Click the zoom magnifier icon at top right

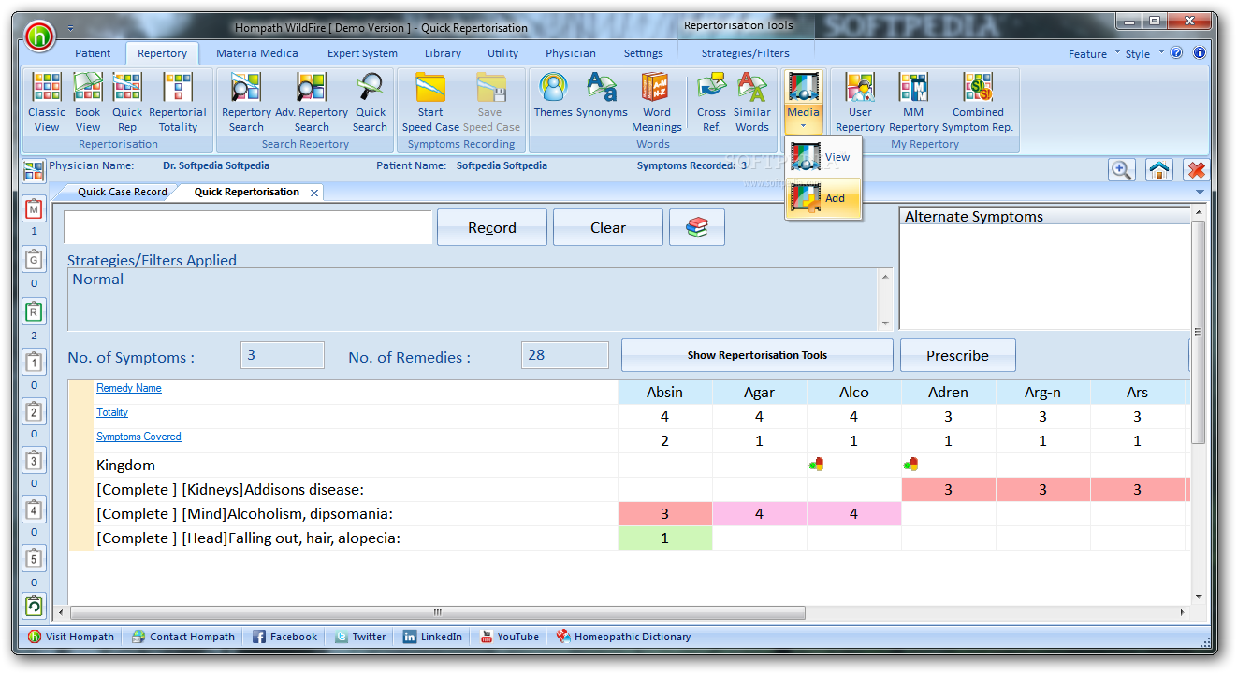[1121, 170]
